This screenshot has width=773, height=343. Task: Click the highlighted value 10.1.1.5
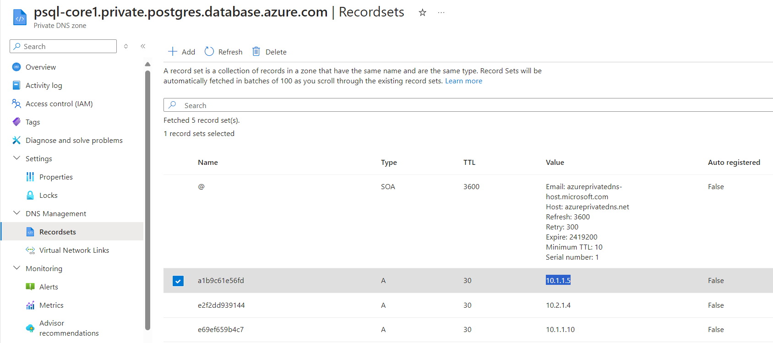[x=558, y=280]
